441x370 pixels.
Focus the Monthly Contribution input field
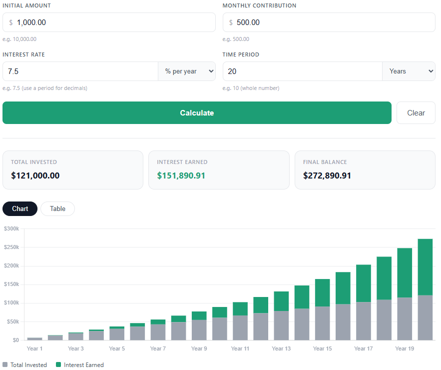(x=329, y=22)
